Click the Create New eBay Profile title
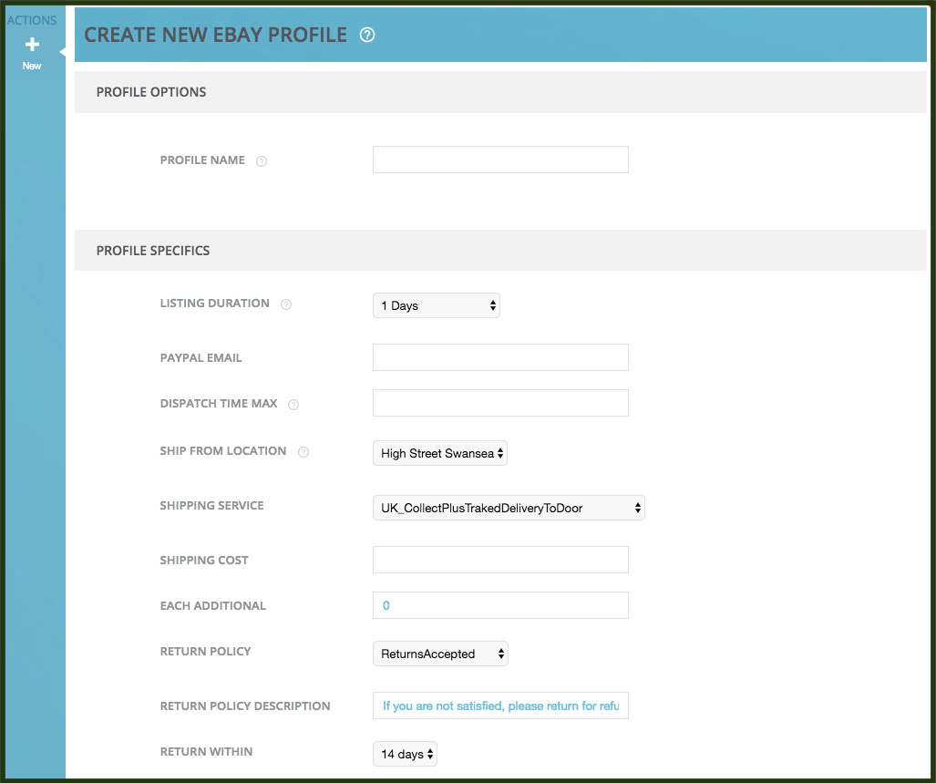The height and width of the screenshot is (783, 936). pos(215,36)
